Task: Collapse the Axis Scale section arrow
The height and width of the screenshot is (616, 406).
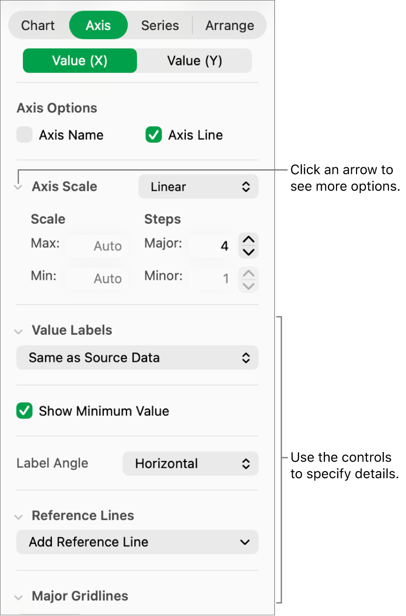Action: (x=18, y=187)
